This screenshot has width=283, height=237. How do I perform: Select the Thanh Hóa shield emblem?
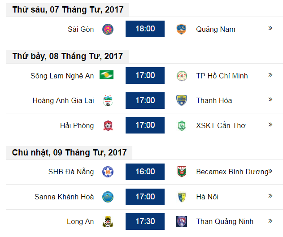182,100
